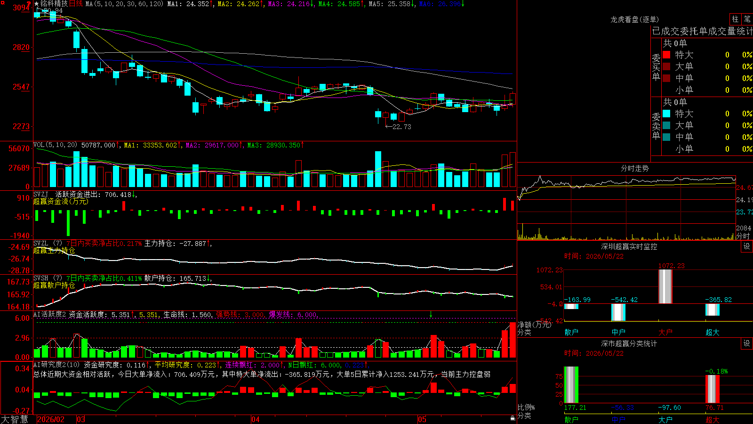Click the 大智慧 logo button
This screenshot has height=424, width=753.
(x=15, y=419)
